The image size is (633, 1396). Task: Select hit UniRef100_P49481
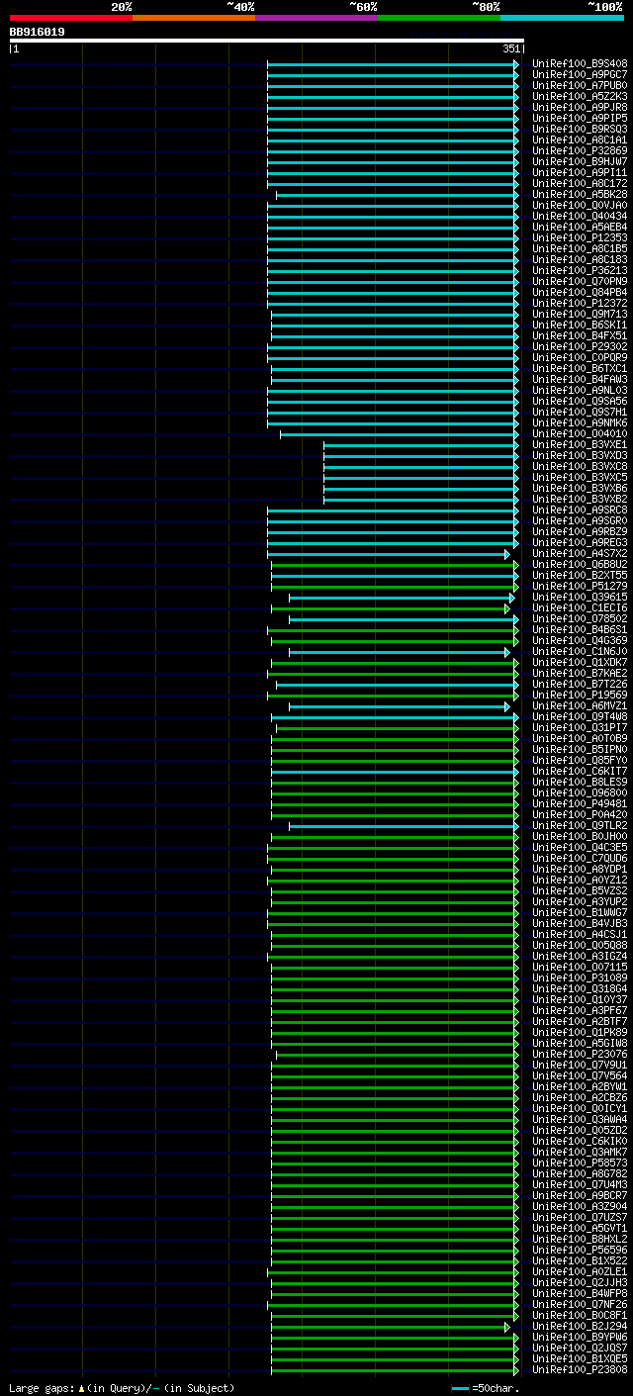(580, 804)
